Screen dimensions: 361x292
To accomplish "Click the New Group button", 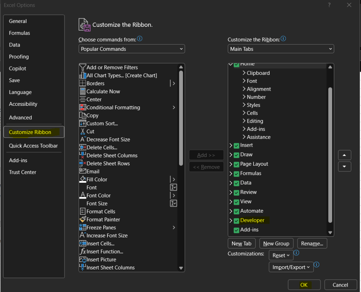I will coord(276,243).
